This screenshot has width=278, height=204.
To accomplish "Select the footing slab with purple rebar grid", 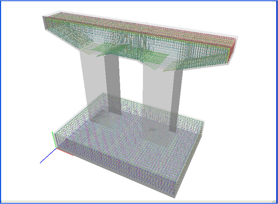I will [x=129, y=145].
